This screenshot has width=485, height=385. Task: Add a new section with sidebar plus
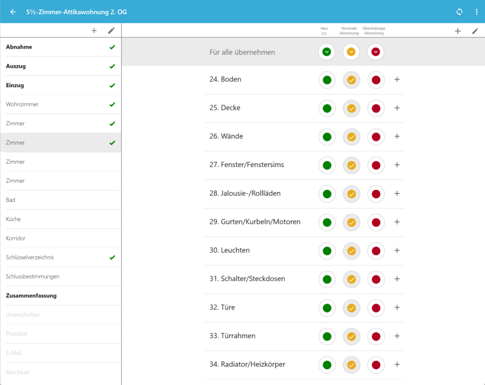point(94,31)
